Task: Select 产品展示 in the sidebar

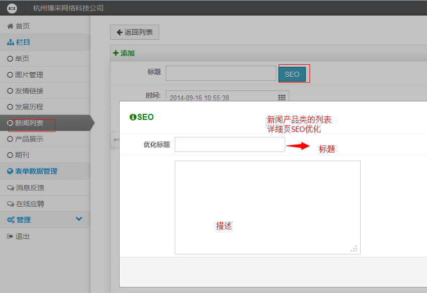Action: click(x=29, y=139)
